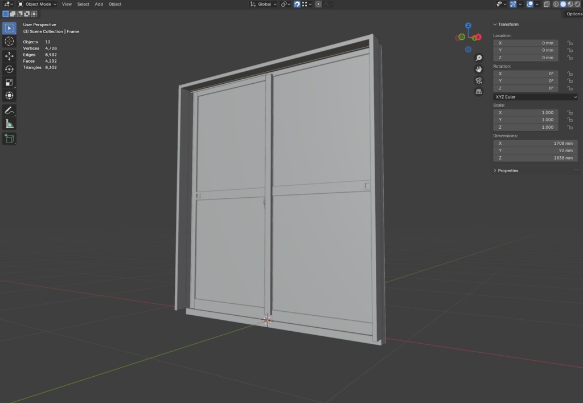The width and height of the screenshot is (583, 403).
Task: Open the Select menu
Action: coord(83,4)
